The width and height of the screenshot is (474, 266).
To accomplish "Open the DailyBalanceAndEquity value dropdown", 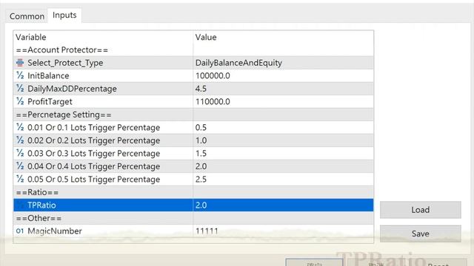I will coord(283,63).
